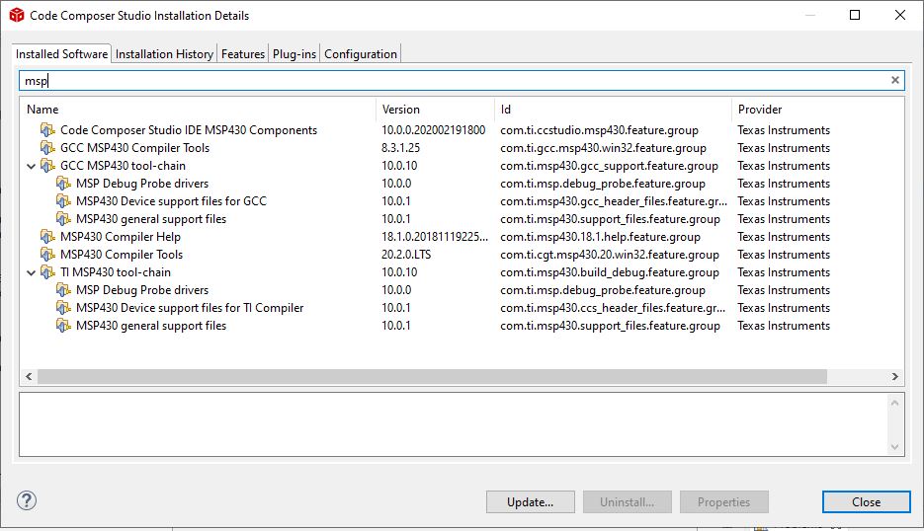Click id com.ti.msp430.18.1.help.feature.group
This screenshot has width=924, height=531.
click(600, 237)
